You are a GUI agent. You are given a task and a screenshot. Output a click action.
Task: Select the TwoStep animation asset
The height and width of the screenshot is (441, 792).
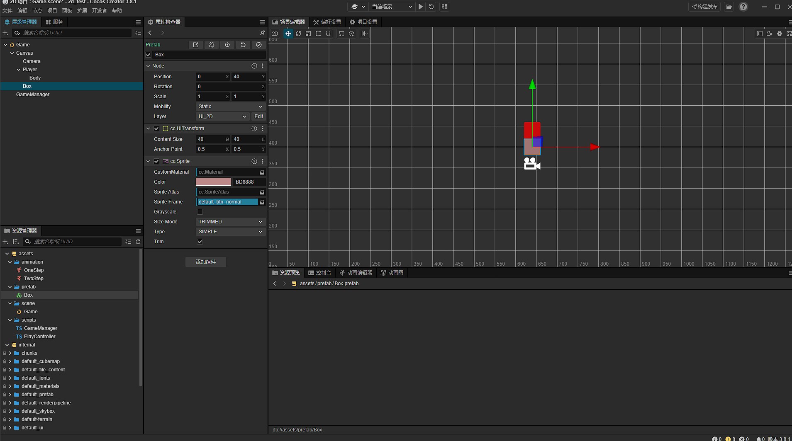point(34,279)
